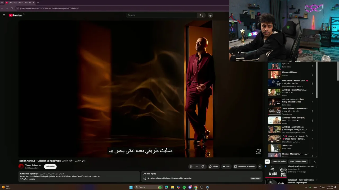Viewport: 339px width, 190px height.
Task: Open Windows Start menu
Action: pos(131,187)
